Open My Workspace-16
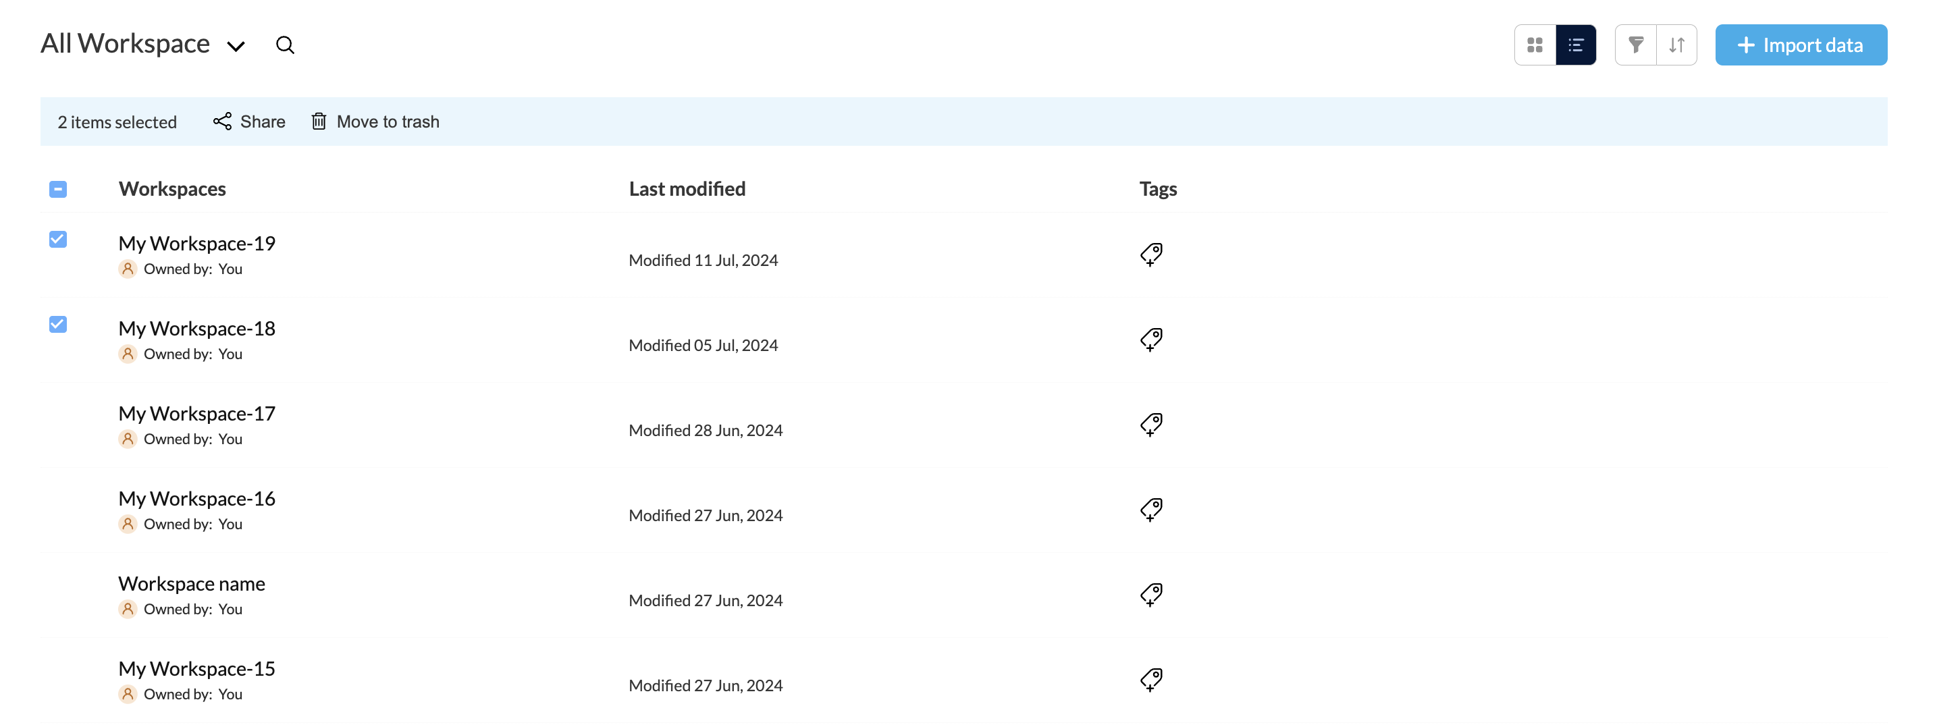This screenshot has height=725, width=1935. 196,499
